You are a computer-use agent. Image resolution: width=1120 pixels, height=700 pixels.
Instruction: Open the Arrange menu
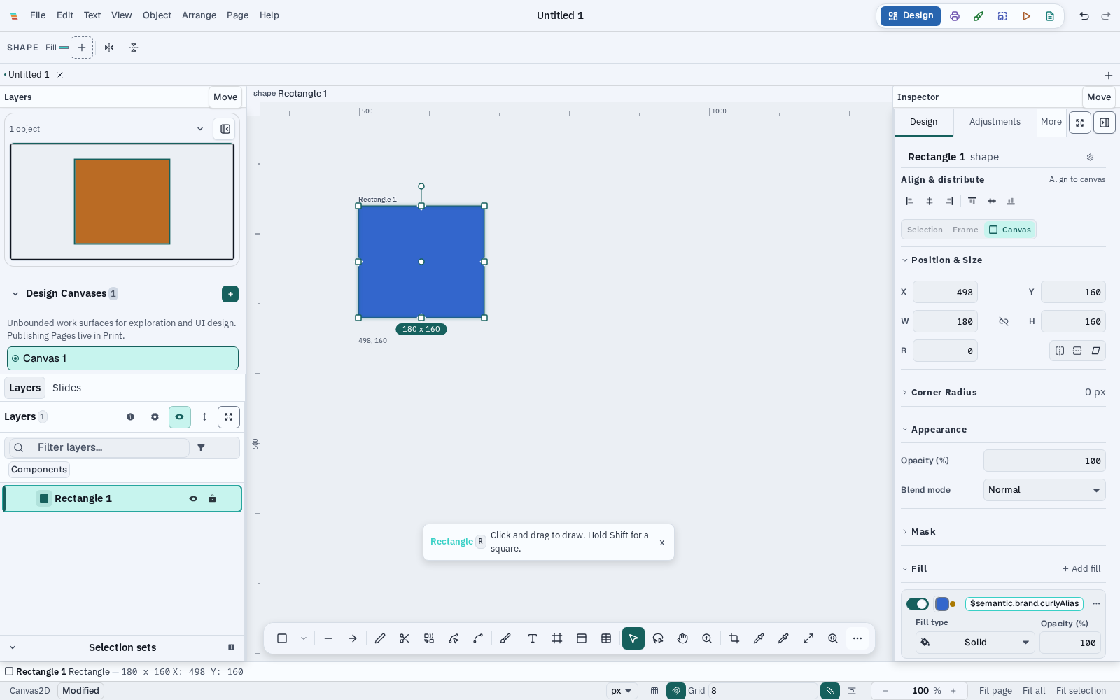pyautogui.click(x=199, y=15)
